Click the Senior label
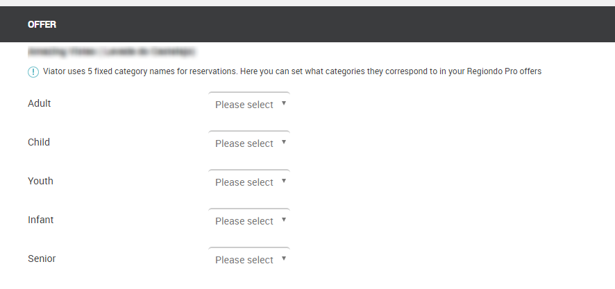Viewport: 615px width, 289px height. pyautogui.click(x=42, y=259)
